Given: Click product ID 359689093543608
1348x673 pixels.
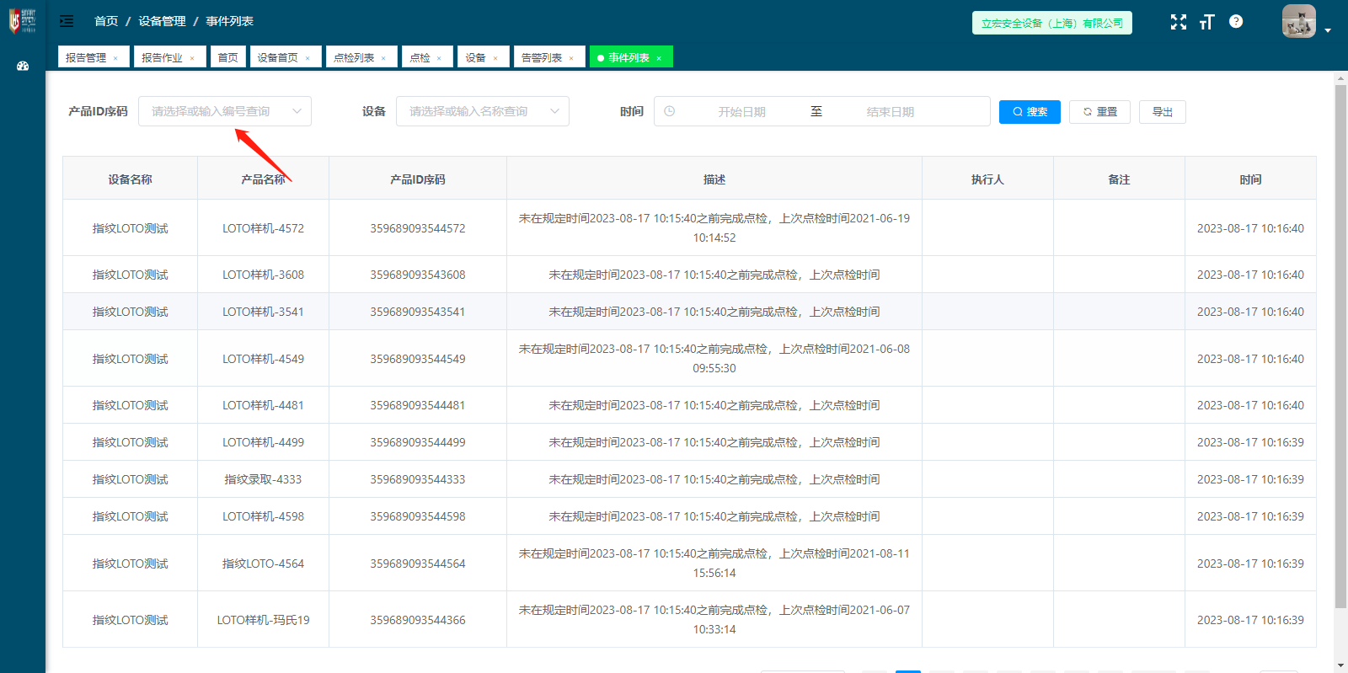Looking at the screenshot, I should (x=418, y=275).
